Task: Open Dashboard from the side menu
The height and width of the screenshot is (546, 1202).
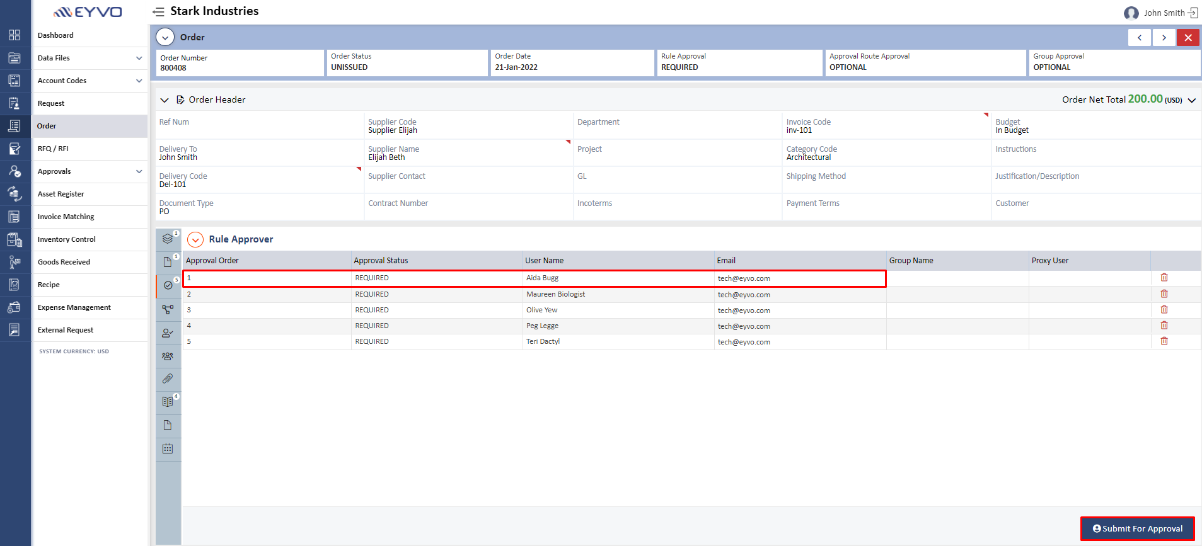Action: click(x=55, y=35)
